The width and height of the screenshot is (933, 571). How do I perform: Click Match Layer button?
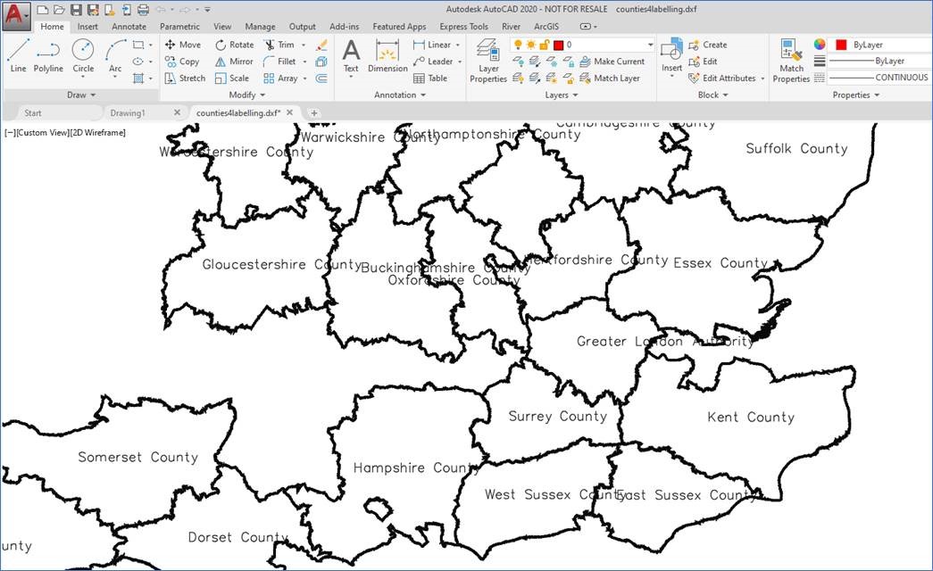click(x=609, y=78)
